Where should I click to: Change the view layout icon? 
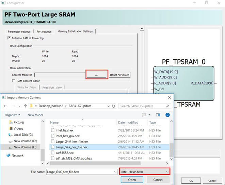[144, 115]
